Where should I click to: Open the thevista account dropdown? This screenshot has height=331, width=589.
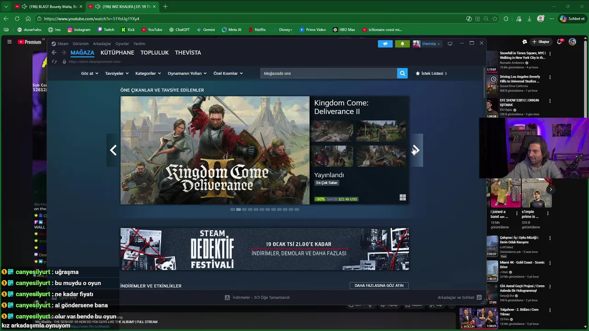point(427,44)
